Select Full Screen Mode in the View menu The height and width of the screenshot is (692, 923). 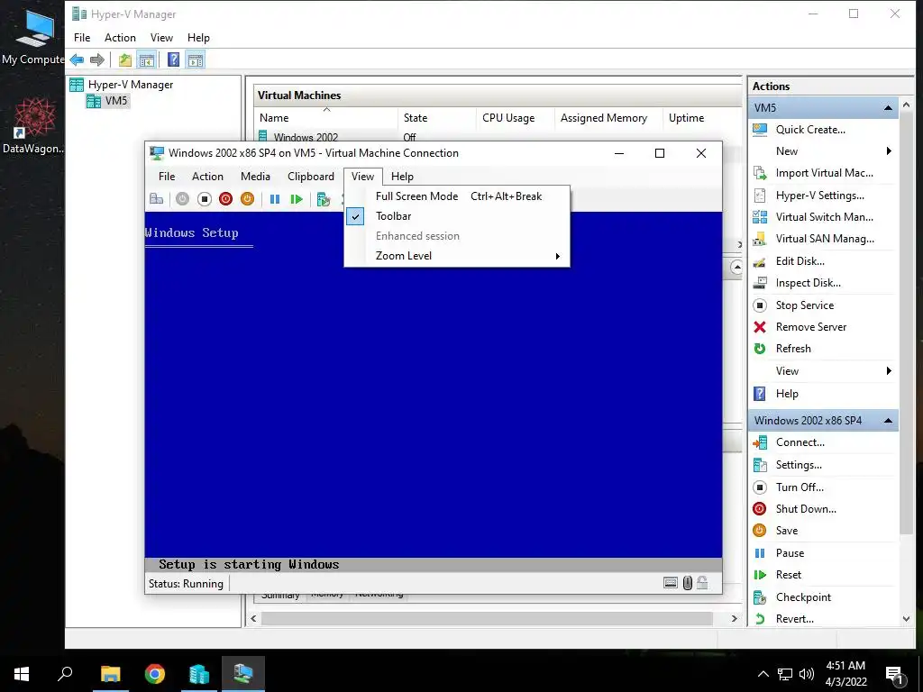pos(457,196)
